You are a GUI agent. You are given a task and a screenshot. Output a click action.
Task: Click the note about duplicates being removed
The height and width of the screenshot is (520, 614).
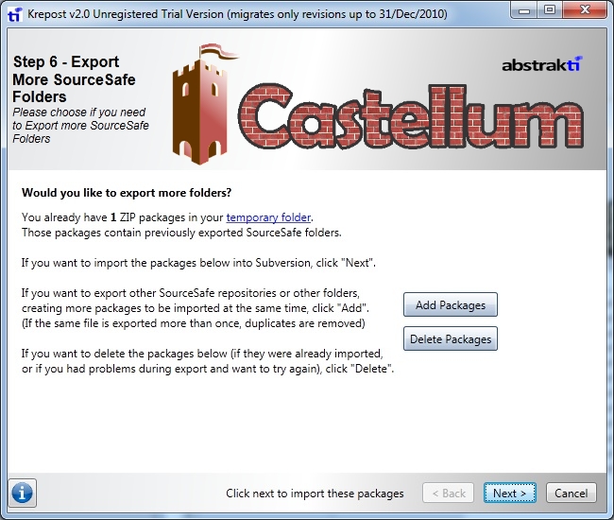point(194,323)
